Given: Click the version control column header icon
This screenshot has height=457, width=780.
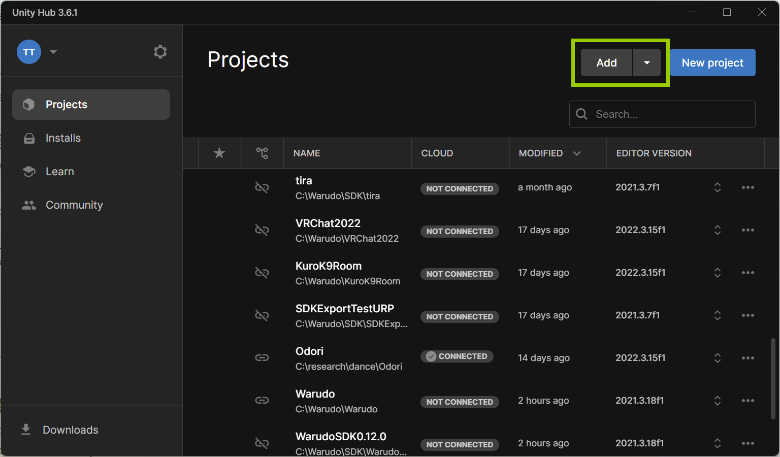Looking at the screenshot, I should click(262, 153).
